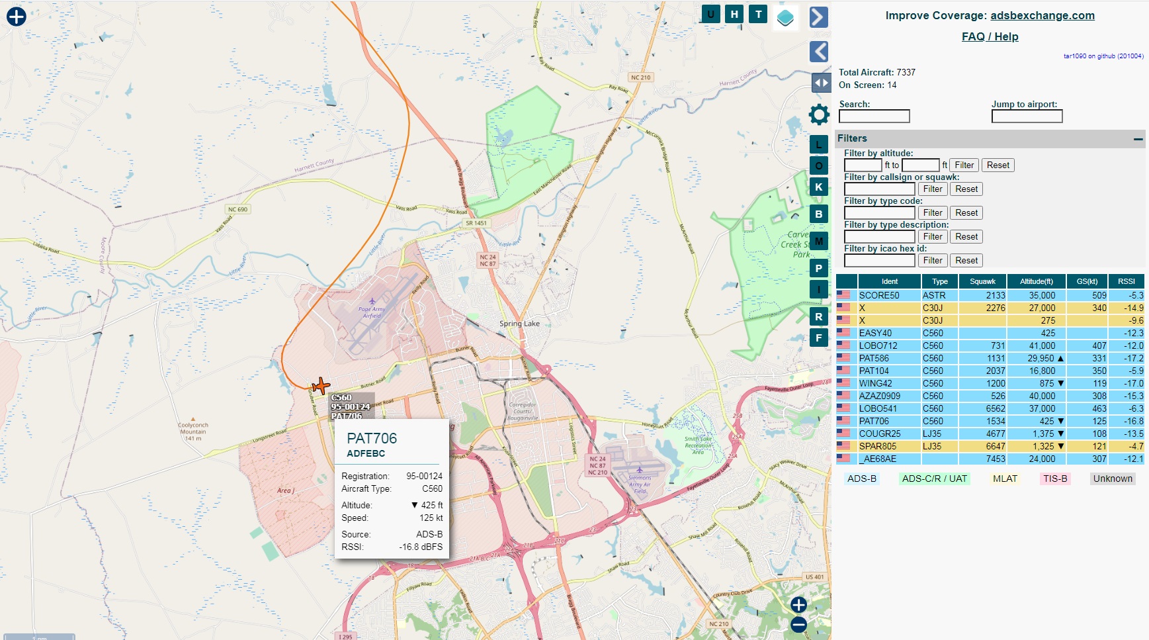Sort table by Squawk column
This screenshot has width=1149, height=640.
click(x=982, y=281)
